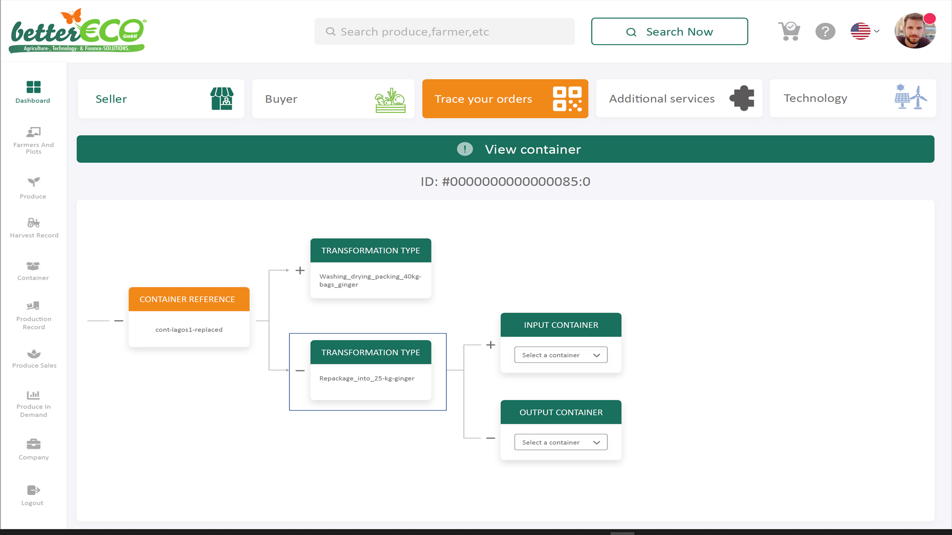Click the Technology solar wind icon

pos(910,97)
